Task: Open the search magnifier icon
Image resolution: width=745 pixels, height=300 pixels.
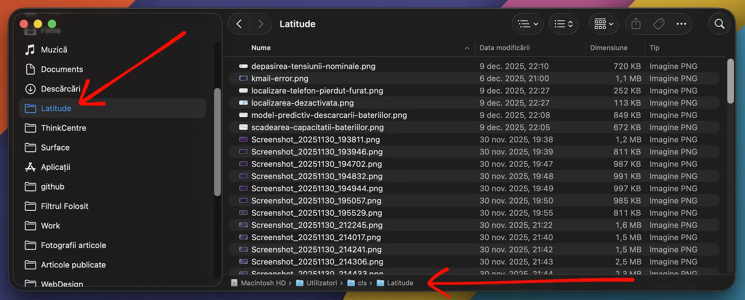Action: click(719, 24)
